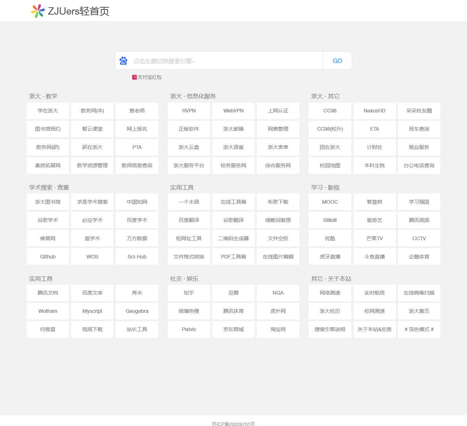This screenshot has width=467, height=426.
Task: Open Sci-Hub link
Action: pos(137,256)
